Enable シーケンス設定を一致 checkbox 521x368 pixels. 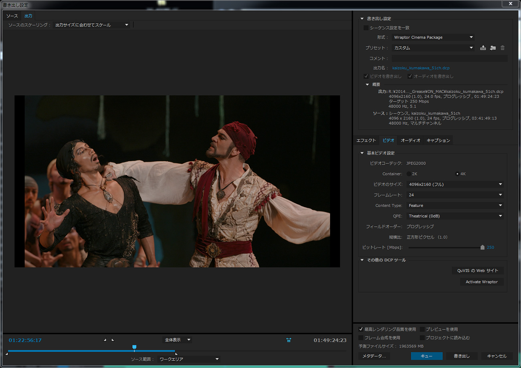pyautogui.click(x=366, y=28)
